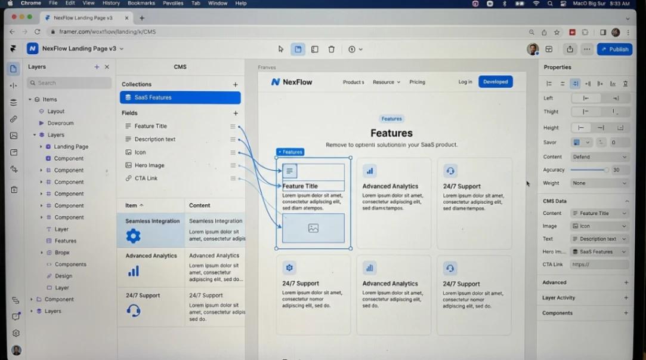
Task: Toggle middle option in Height row
Action: [x=601, y=128]
